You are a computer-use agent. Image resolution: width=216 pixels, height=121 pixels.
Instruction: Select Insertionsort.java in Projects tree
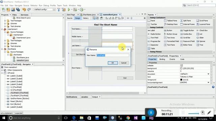22,38
